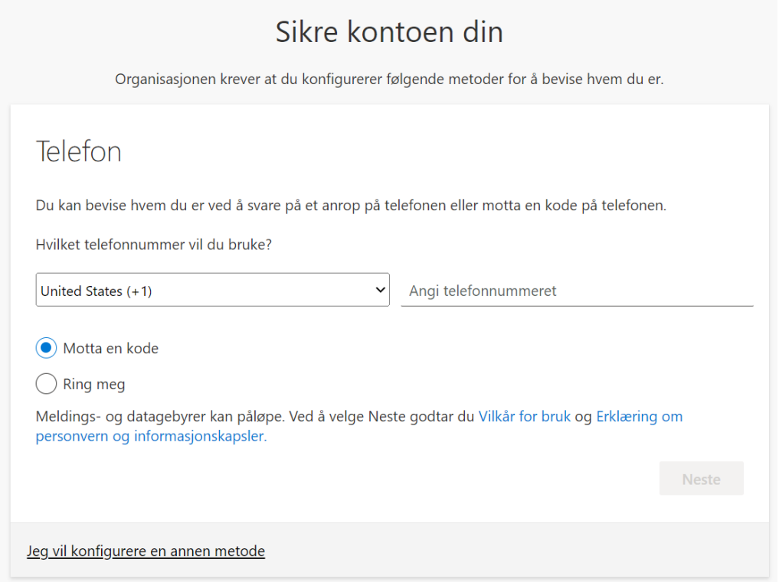The image size is (779, 582).
Task: Click the 'Ring meg' label text
Action: pos(93,384)
